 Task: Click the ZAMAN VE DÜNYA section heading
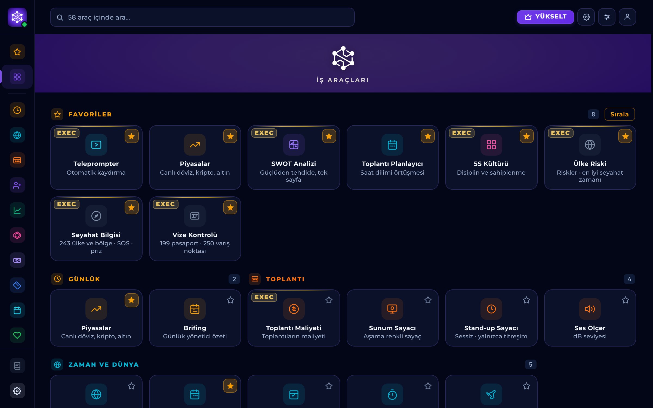[x=104, y=364]
